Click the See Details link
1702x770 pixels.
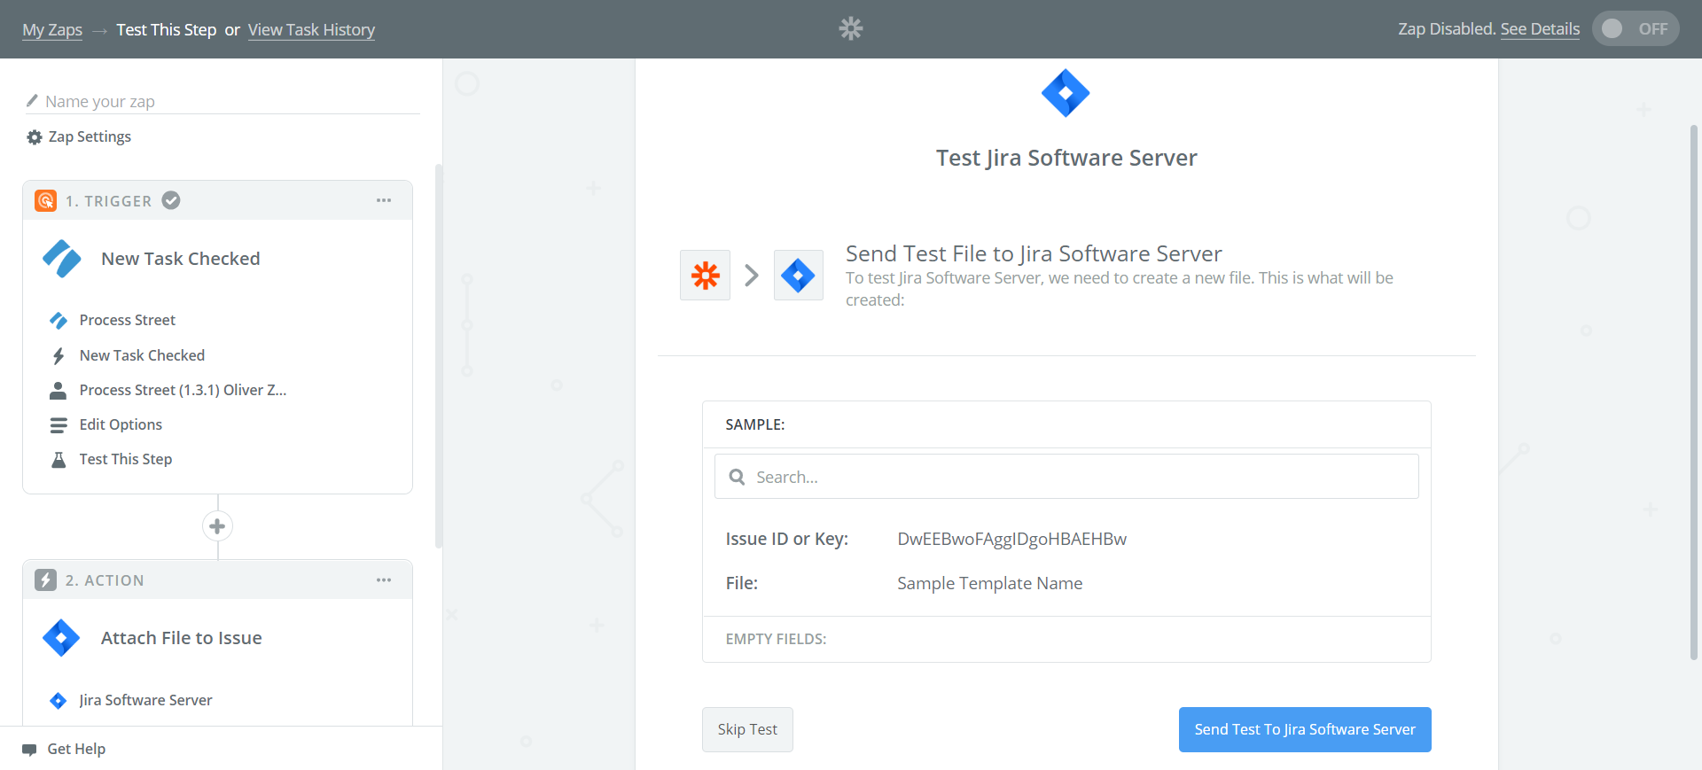[x=1540, y=29]
